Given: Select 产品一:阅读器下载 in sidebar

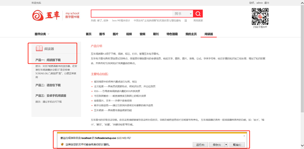Looking at the screenshot, I should pyautogui.click(x=48, y=60).
